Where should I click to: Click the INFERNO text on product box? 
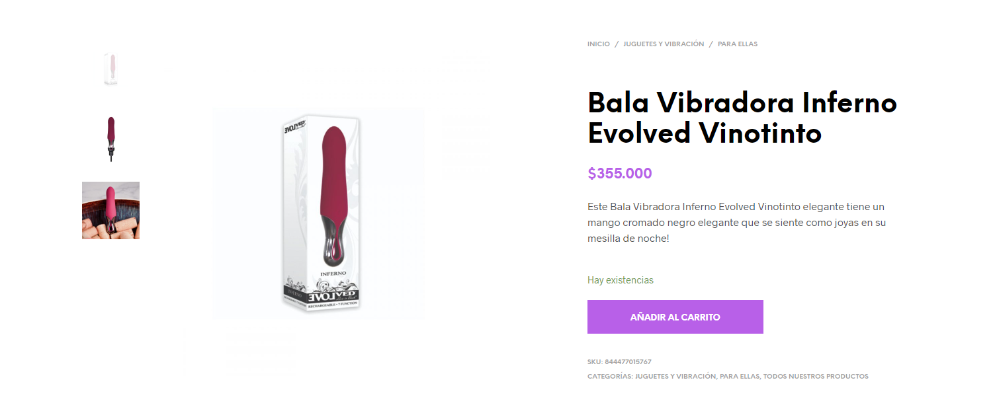tap(334, 274)
